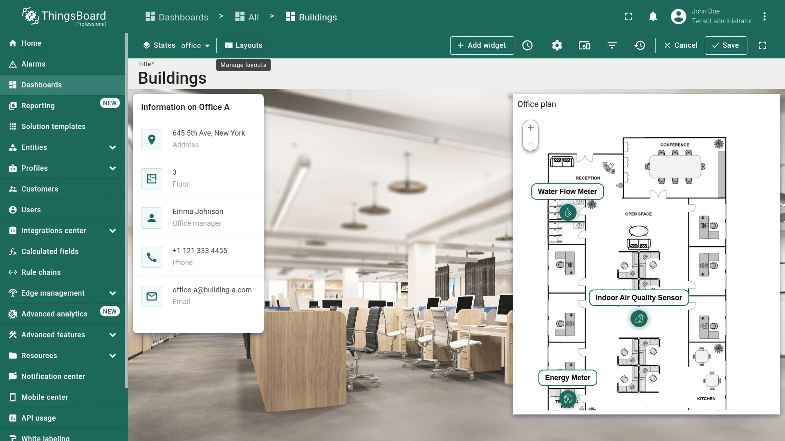Screen dimensions: 785x441
Task: Click the Indoor Air Quality Sensor marker
Action: point(639,319)
